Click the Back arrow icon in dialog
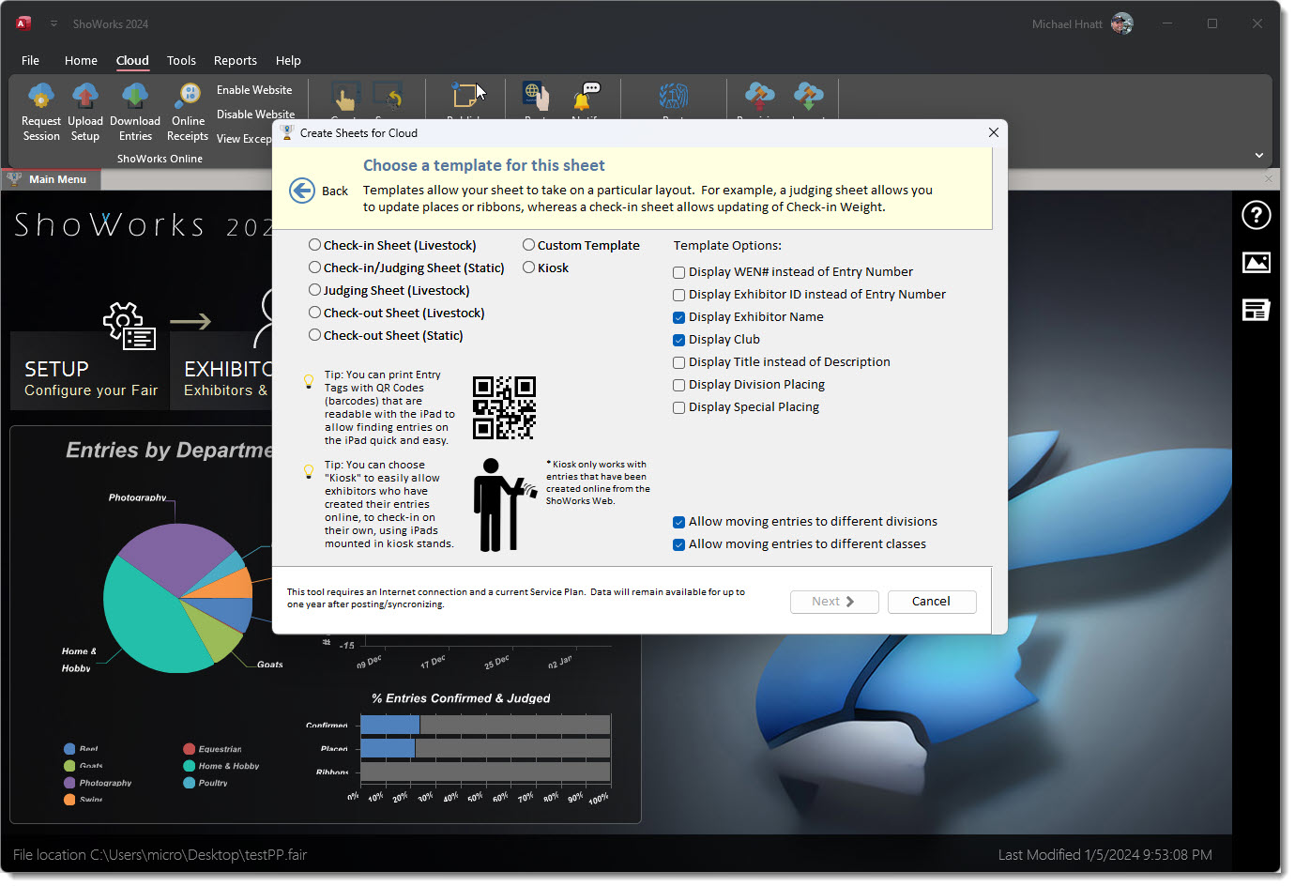Image resolution: width=1295 pixels, height=887 pixels. coord(302,191)
